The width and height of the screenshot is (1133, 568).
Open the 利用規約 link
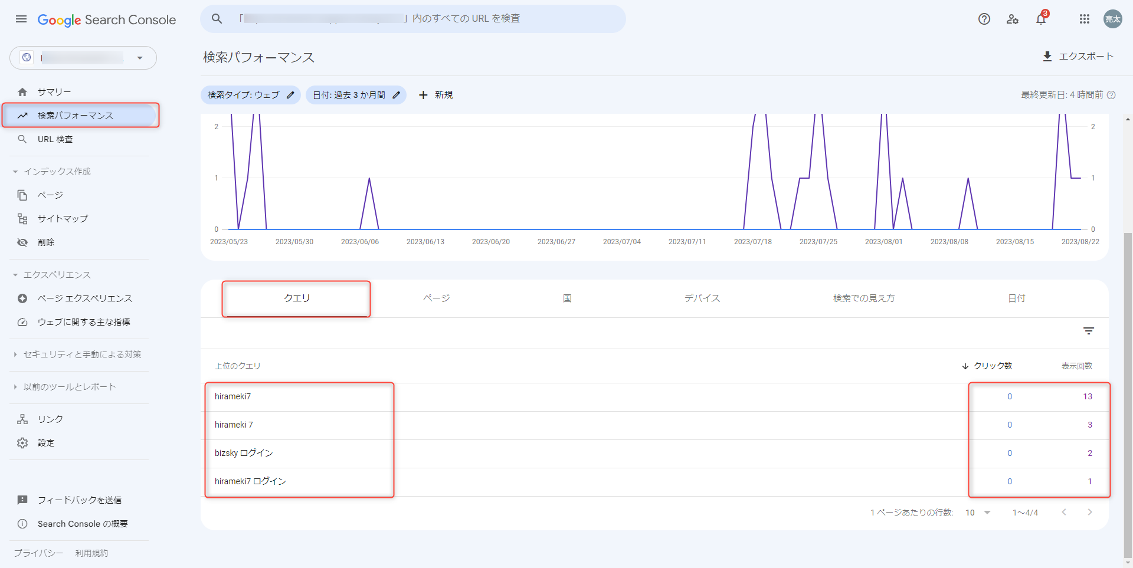tap(91, 553)
